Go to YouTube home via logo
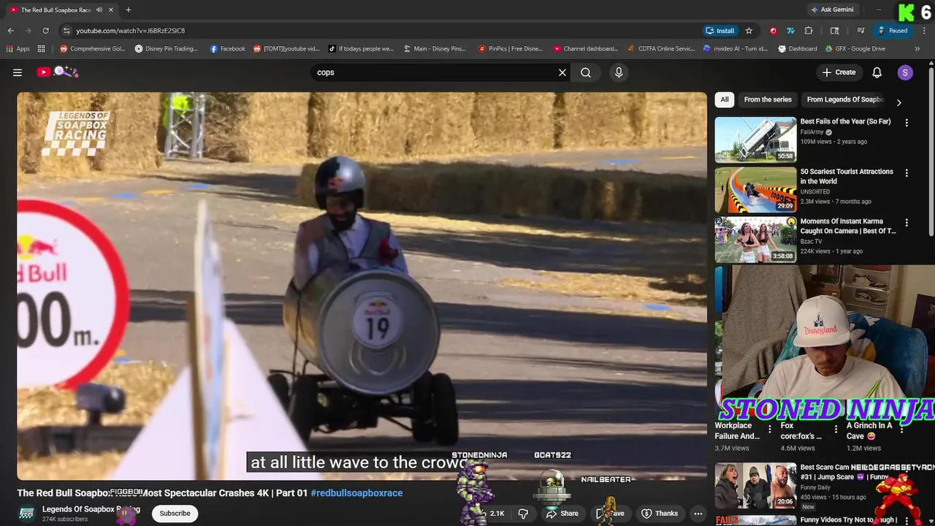 tap(58, 72)
